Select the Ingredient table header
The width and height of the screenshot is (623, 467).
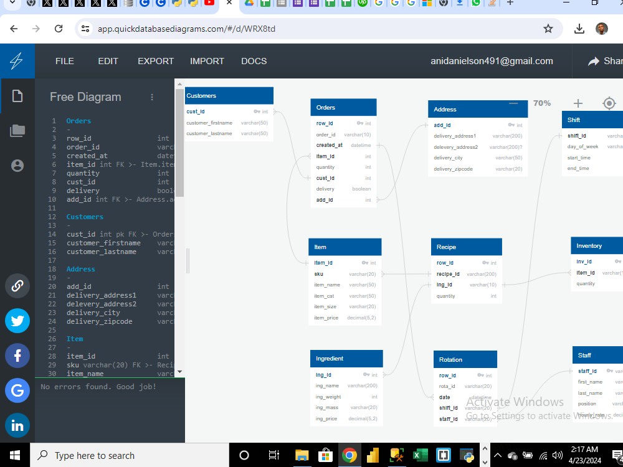click(x=346, y=359)
